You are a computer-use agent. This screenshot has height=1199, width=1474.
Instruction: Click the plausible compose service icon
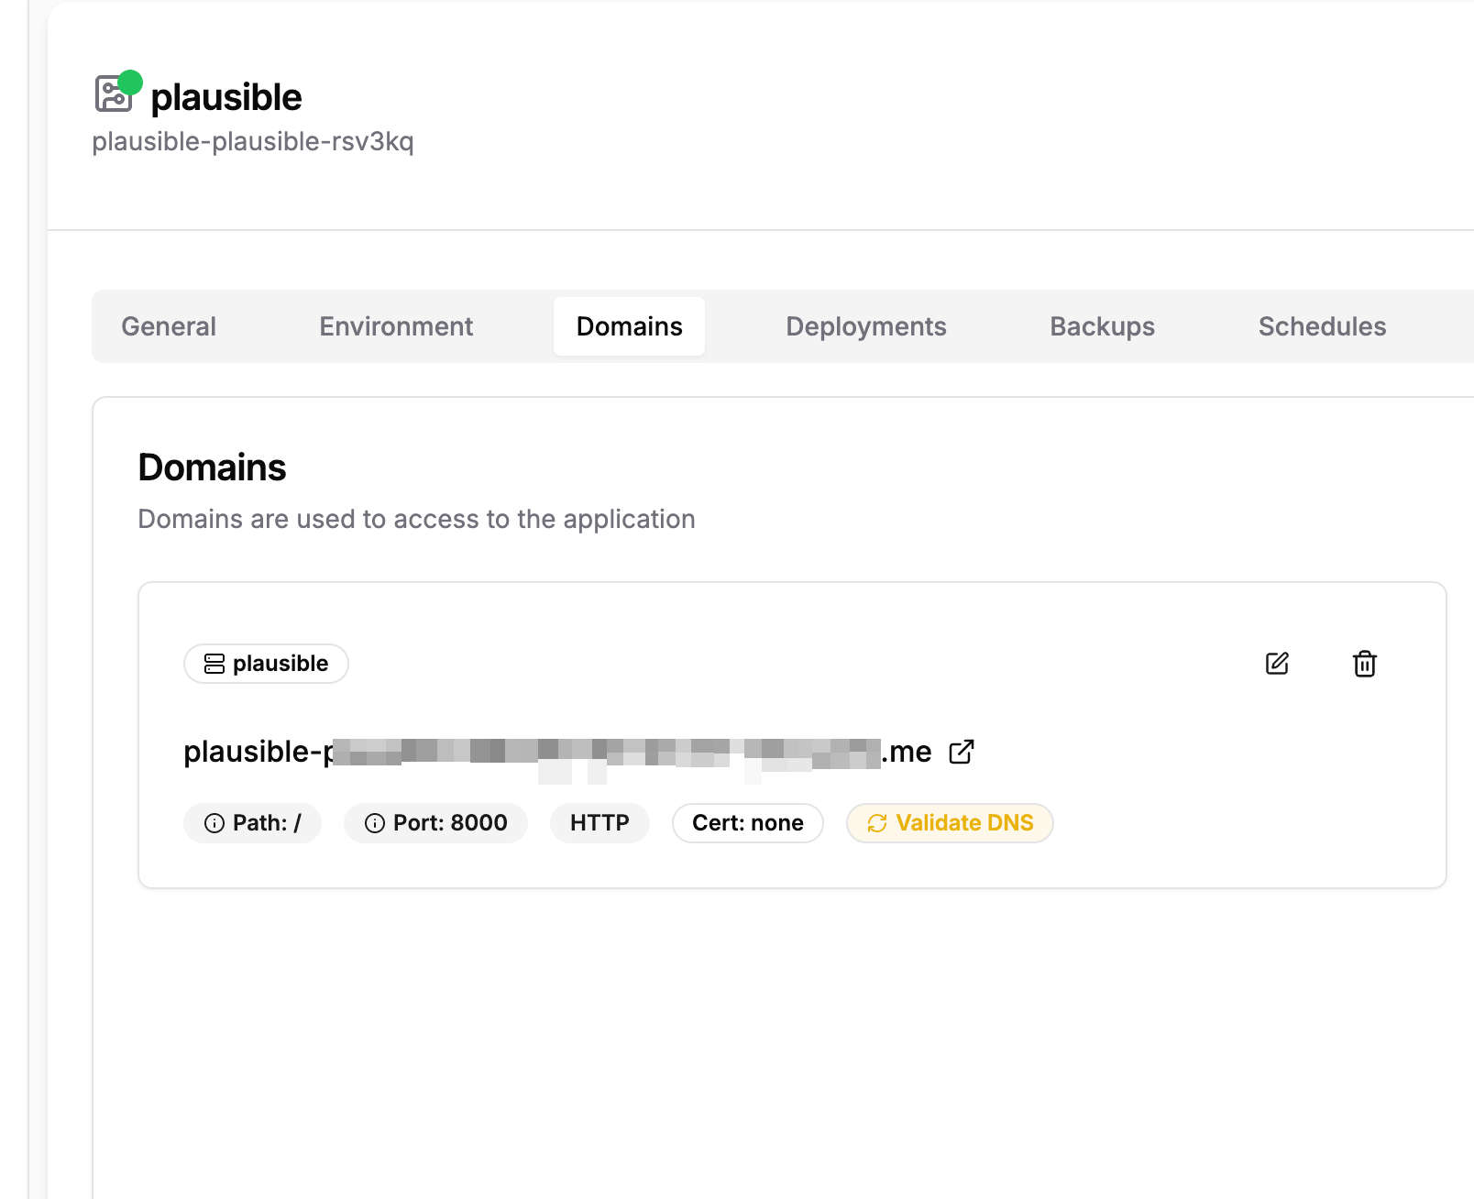point(114,94)
